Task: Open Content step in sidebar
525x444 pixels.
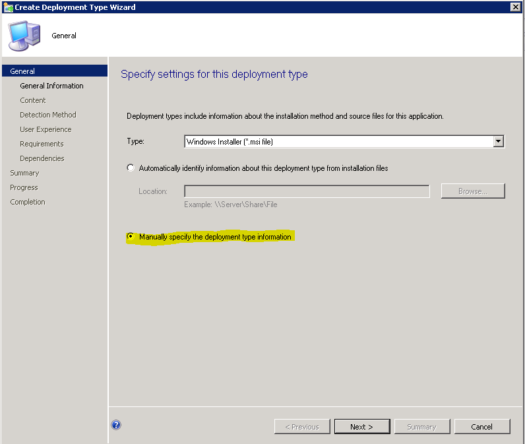Action: [x=33, y=100]
